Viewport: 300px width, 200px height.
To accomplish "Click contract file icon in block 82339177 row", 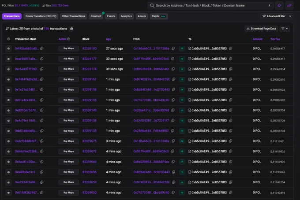I will (x=190, y=59).
